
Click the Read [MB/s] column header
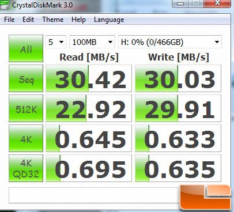click(89, 57)
